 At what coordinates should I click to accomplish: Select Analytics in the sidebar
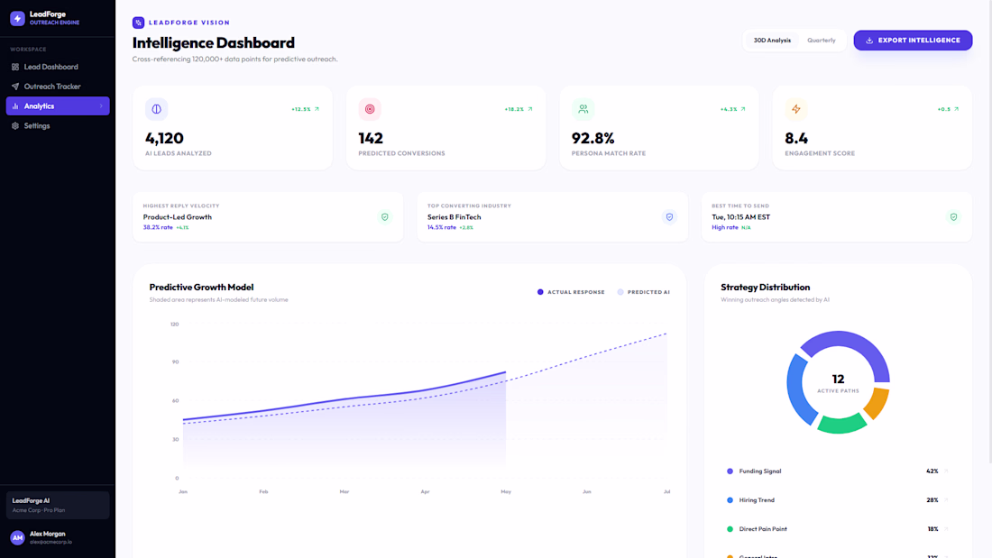pyautogui.click(x=58, y=105)
